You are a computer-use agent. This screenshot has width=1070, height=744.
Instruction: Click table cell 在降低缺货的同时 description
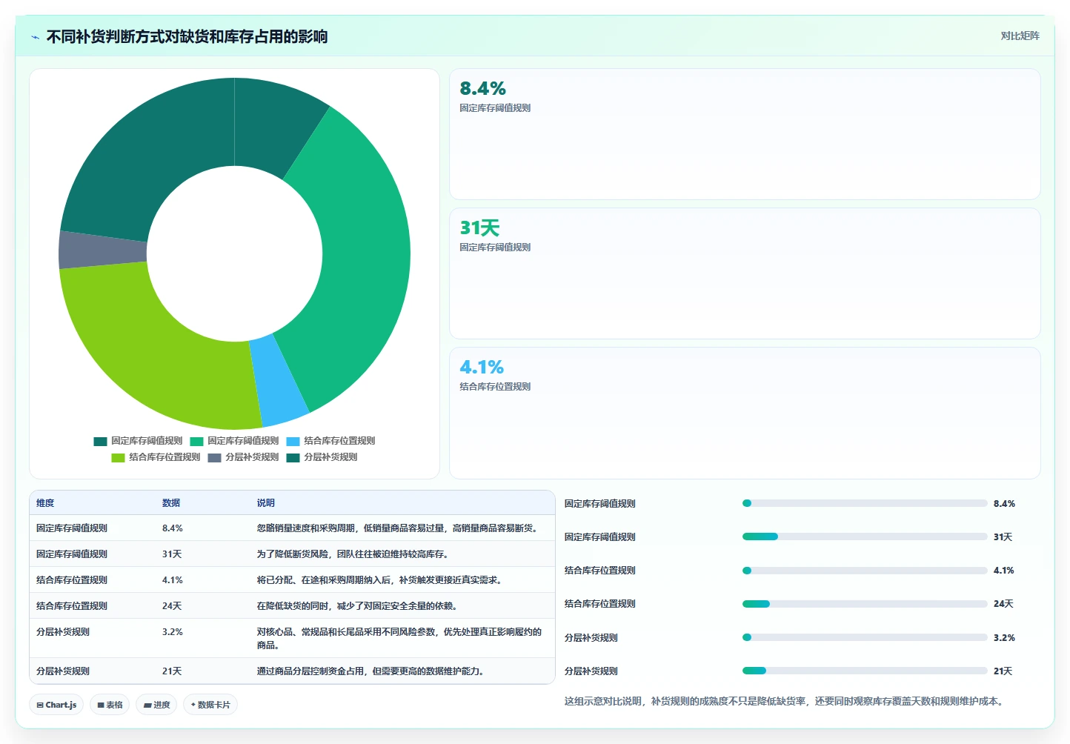[x=357, y=606]
